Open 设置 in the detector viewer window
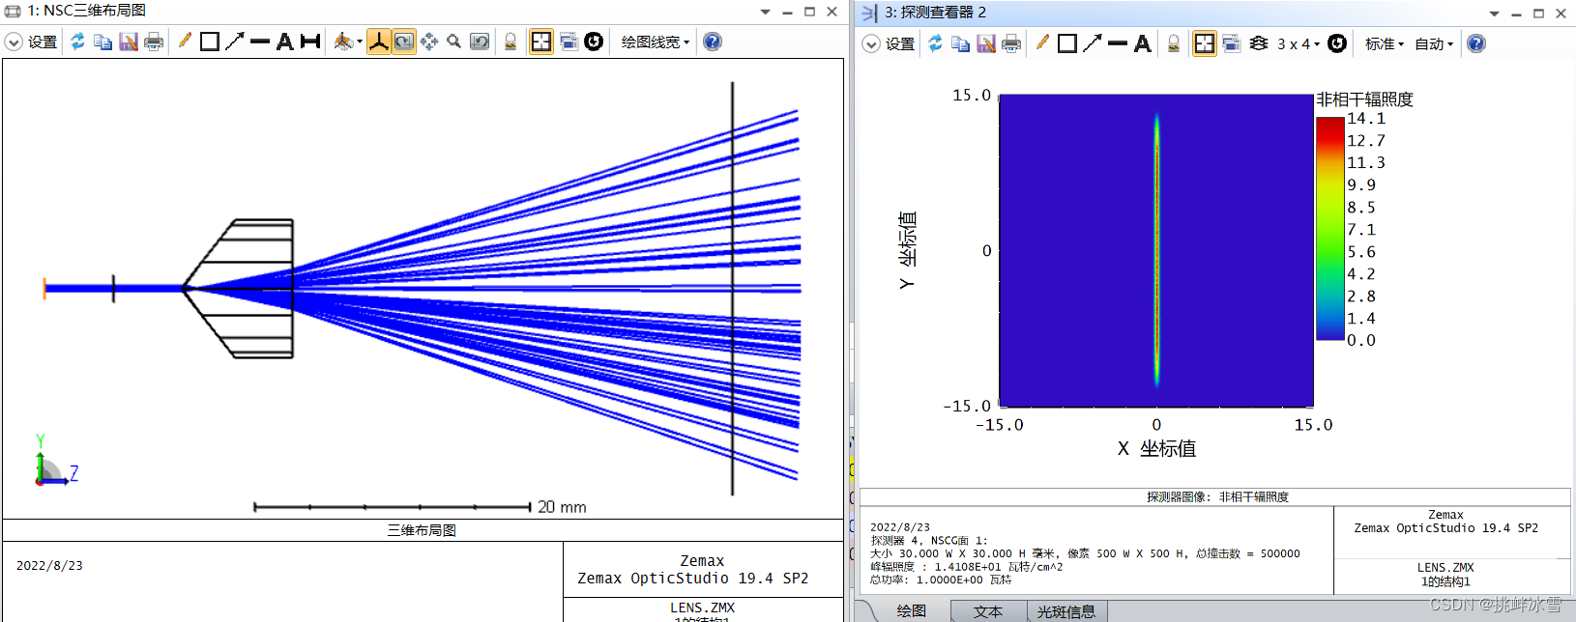 (x=900, y=44)
